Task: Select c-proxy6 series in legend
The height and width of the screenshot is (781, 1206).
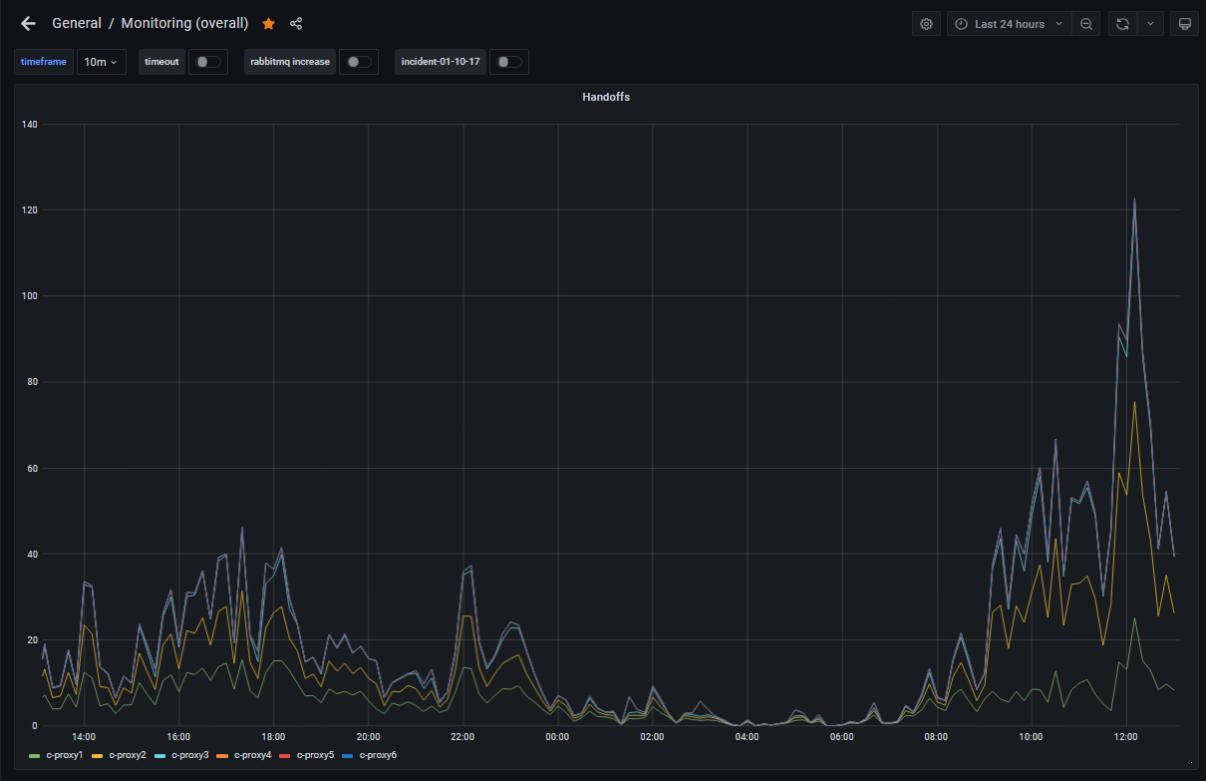Action: (378, 755)
